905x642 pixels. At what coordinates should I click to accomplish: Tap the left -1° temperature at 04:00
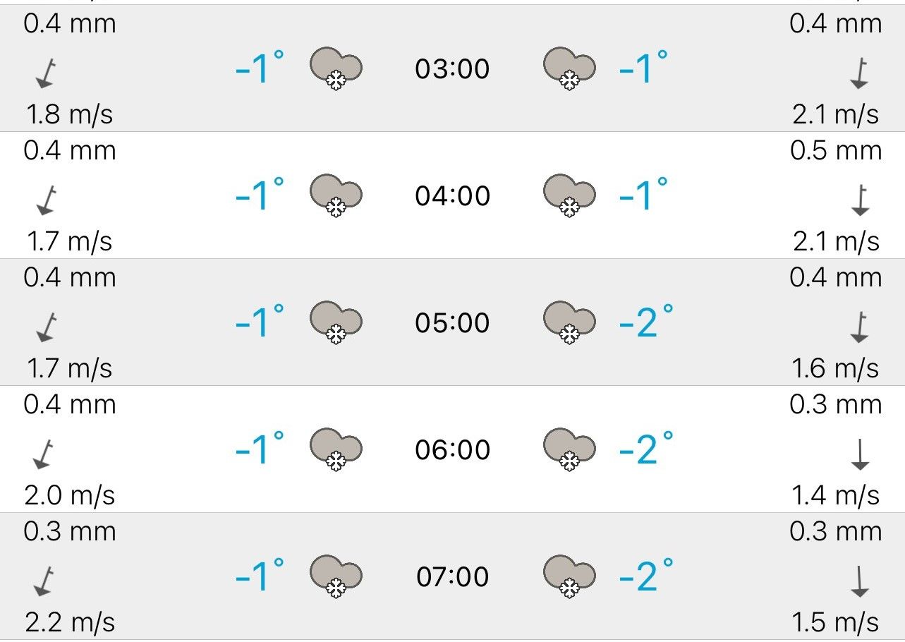click(x=260, y=195)
